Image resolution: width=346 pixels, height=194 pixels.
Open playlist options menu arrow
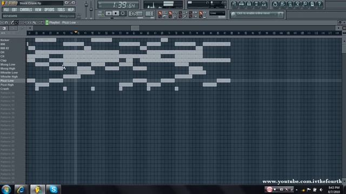(x=2, y=23)
